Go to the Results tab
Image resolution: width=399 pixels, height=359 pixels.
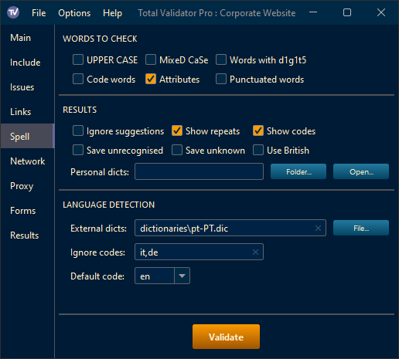(x=27, y=235)
